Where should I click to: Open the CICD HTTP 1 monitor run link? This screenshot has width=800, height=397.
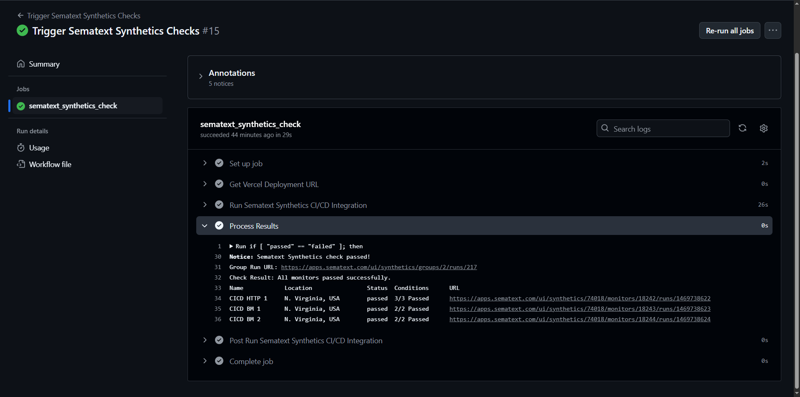580,298
